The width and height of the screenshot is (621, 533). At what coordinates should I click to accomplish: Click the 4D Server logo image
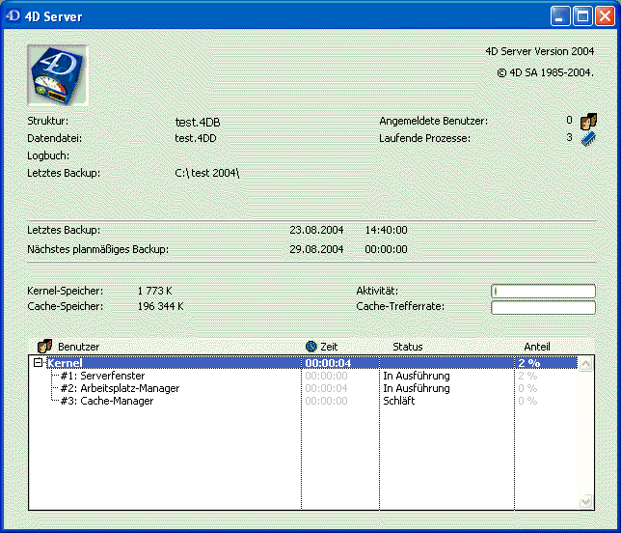click(58, 74)
